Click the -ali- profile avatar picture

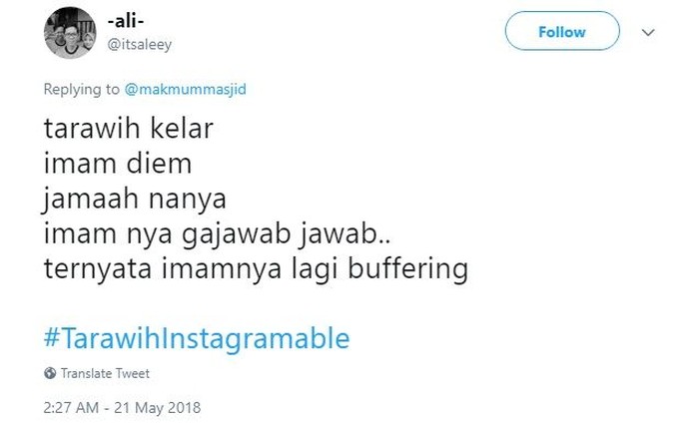click(69, 34)
